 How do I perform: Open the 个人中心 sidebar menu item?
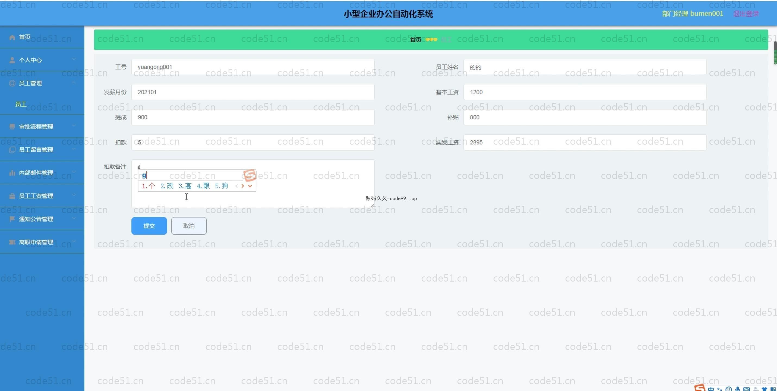tap(42, 60)
